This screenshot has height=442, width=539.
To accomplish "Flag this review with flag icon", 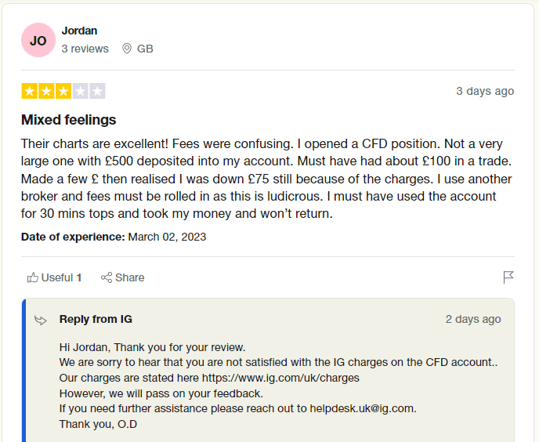I will tap(508, 277).
